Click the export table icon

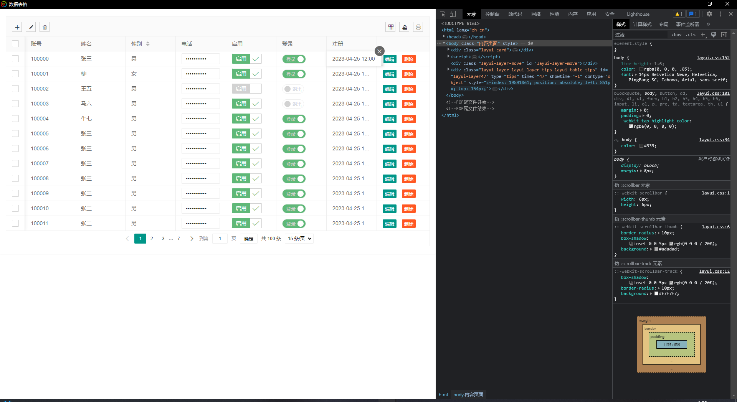coord(405,27)
